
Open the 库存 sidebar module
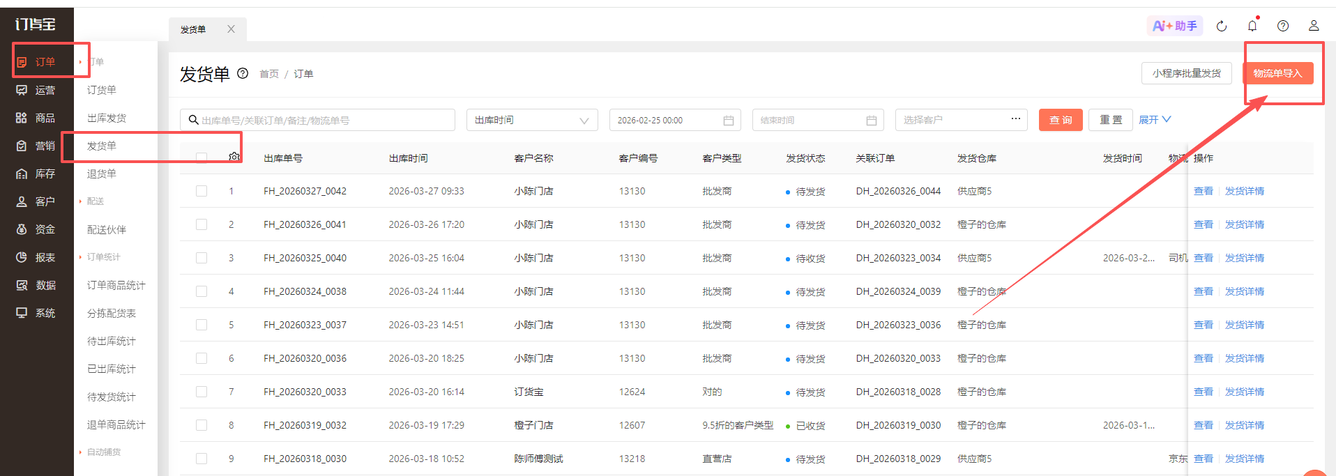point(36,174)
